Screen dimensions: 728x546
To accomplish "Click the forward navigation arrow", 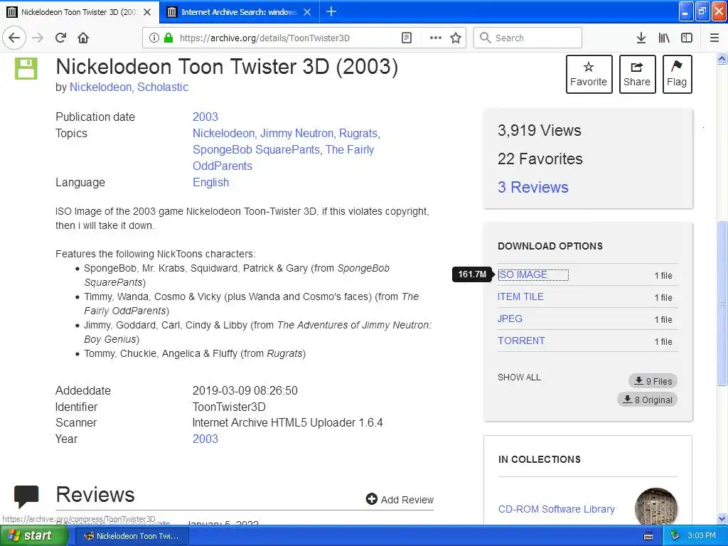I will [38, 38].
